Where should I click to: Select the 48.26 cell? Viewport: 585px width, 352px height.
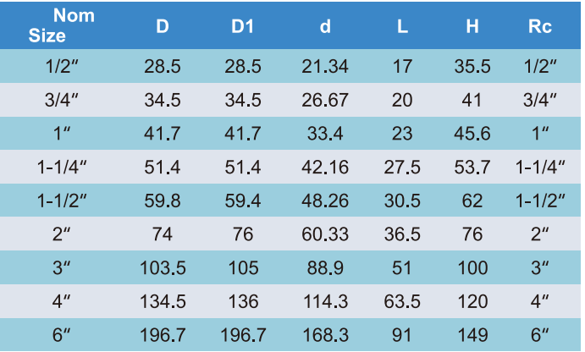(325, 201)
